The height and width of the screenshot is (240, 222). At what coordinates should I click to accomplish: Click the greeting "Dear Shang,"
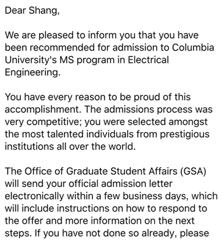(32, 10)
